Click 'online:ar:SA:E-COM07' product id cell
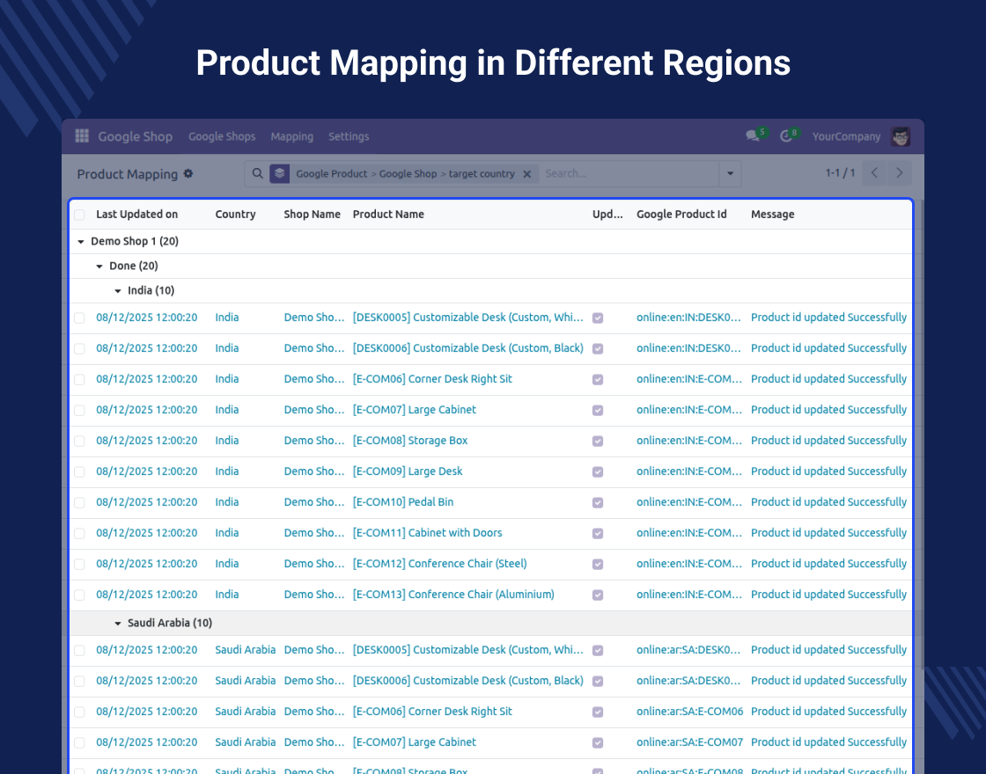986x774 pixels. coord(690,742)
